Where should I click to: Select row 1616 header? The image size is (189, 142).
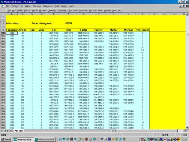coord(3,33)
